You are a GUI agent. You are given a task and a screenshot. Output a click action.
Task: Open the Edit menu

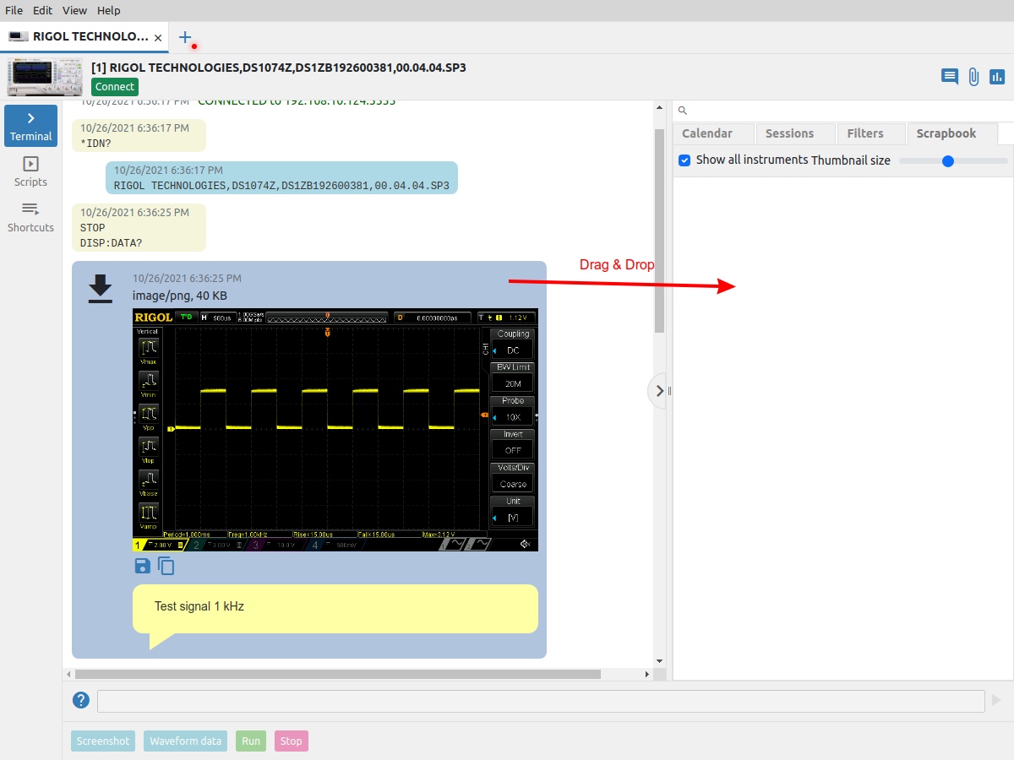pos(42,10)
